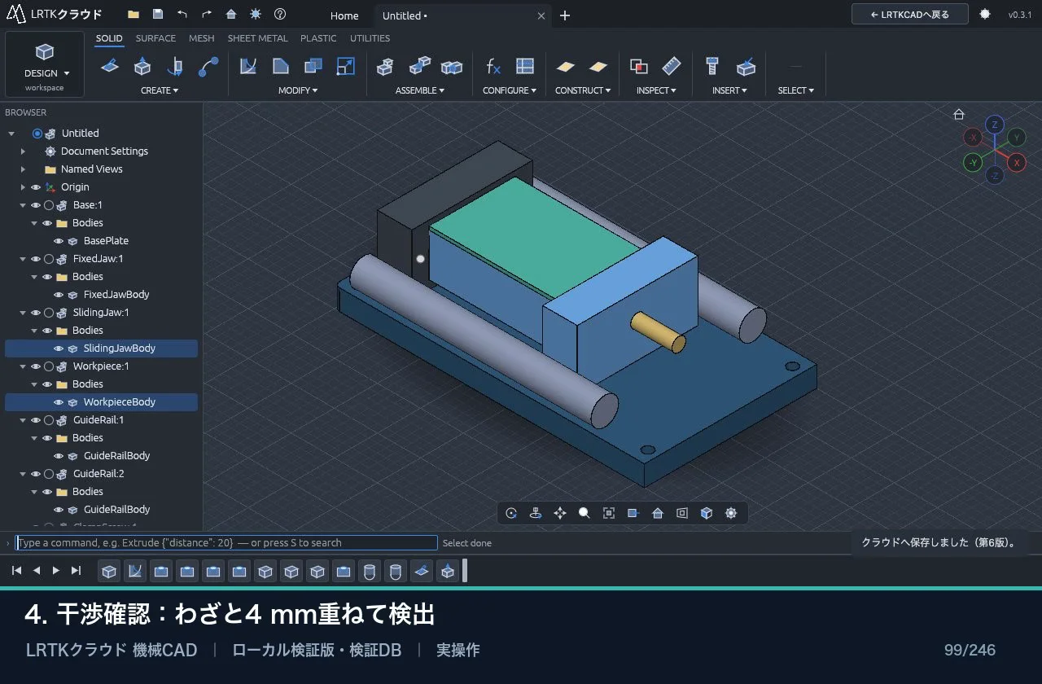Open viewport settings gear in navigation bar
1042x684 pixels.
click(731, 513)
